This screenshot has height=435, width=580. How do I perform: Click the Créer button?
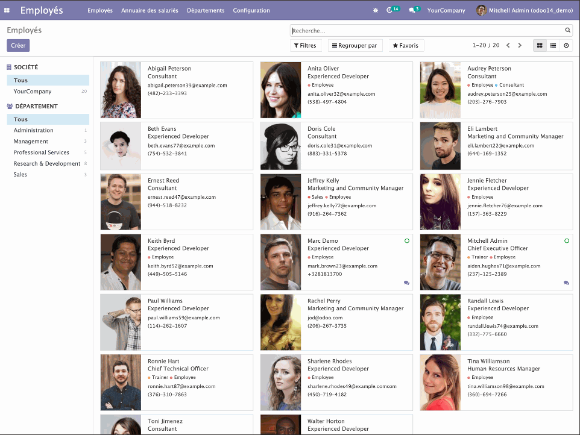pyautogui.click(x=18, y=45)
